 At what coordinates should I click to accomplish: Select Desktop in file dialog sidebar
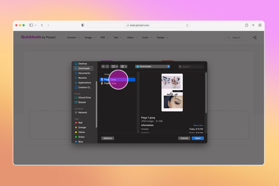click(83, 64)
